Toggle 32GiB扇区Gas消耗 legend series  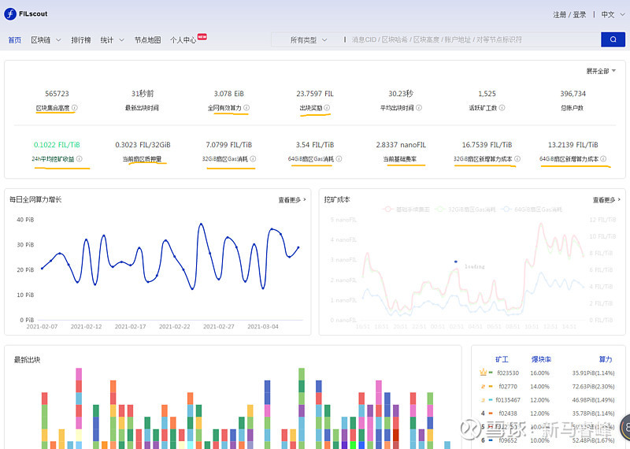coord(465,210)
